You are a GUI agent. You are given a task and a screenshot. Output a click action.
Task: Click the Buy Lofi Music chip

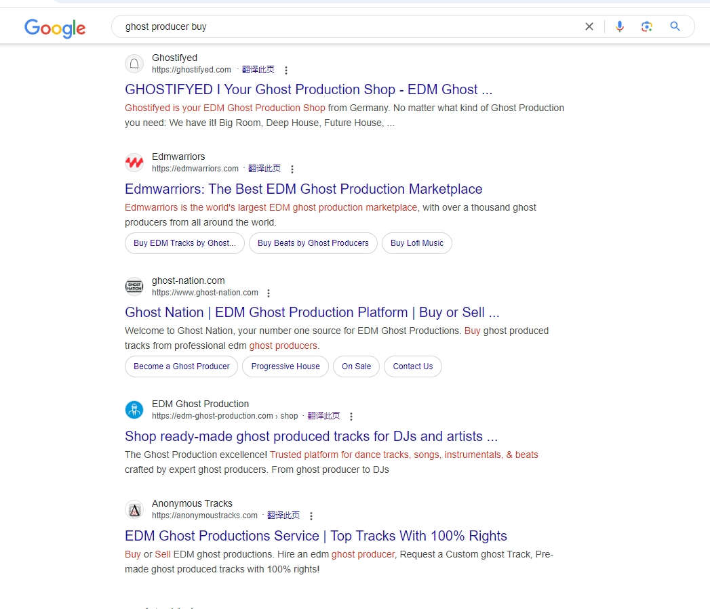[417, 243]
